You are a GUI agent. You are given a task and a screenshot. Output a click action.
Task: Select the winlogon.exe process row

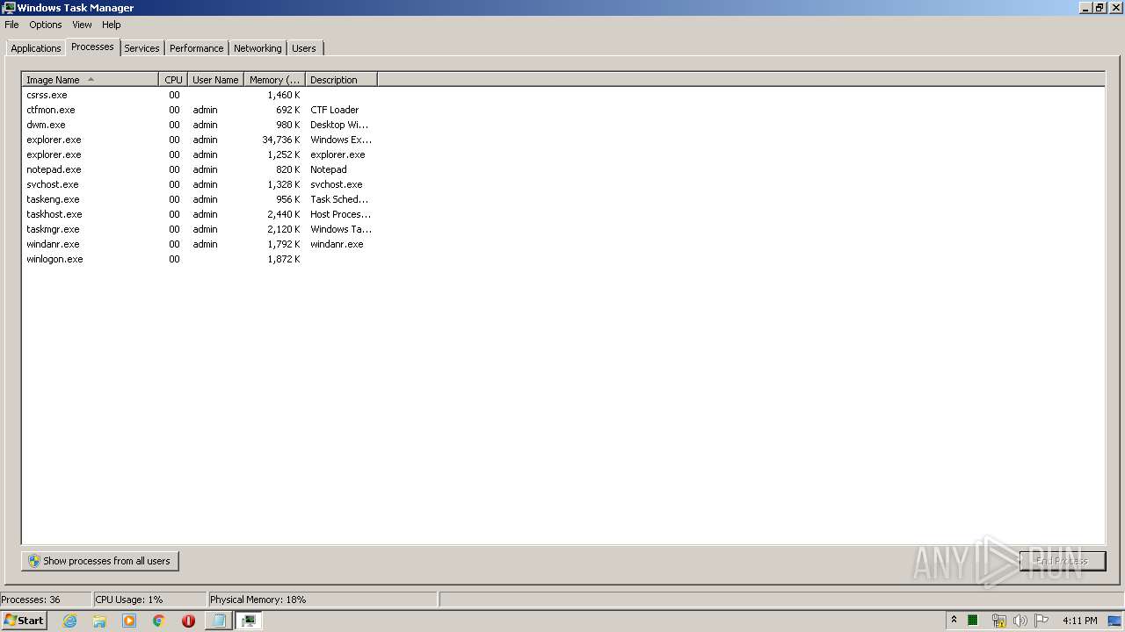tap(200, 259)
